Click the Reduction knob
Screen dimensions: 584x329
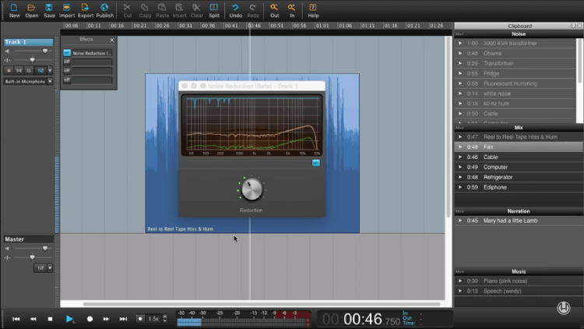pos(252,189)
